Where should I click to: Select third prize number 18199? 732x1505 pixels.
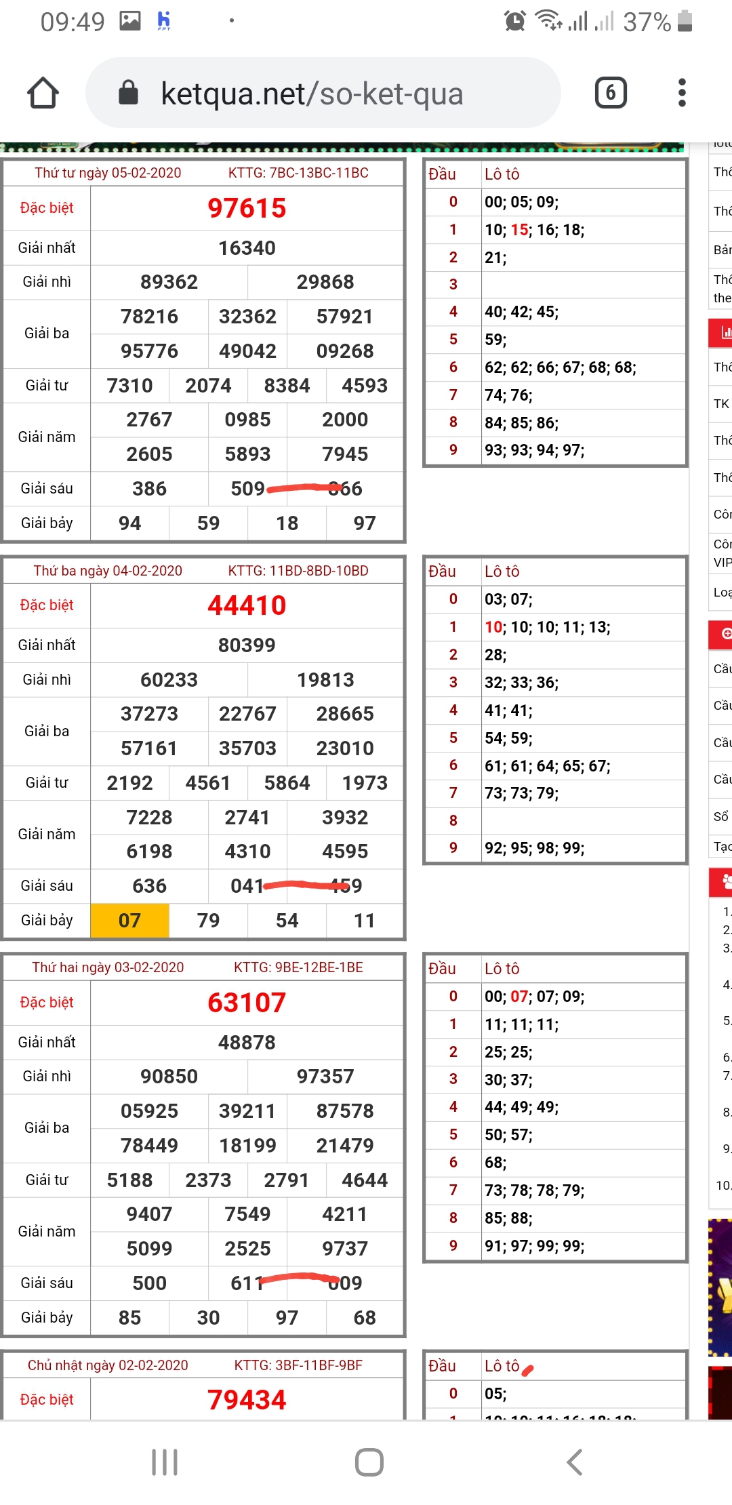247,1146
